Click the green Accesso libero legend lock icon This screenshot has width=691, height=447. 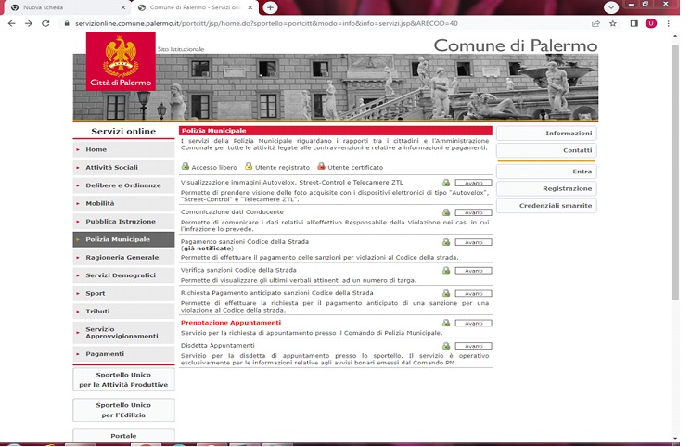[x=186, y=166]
